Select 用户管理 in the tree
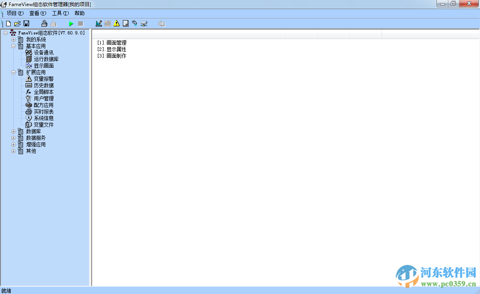480x294 pixels. (x=44, y=98)
